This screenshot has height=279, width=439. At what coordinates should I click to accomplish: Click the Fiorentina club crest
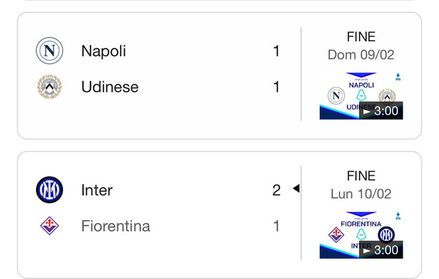click(49, 226)
